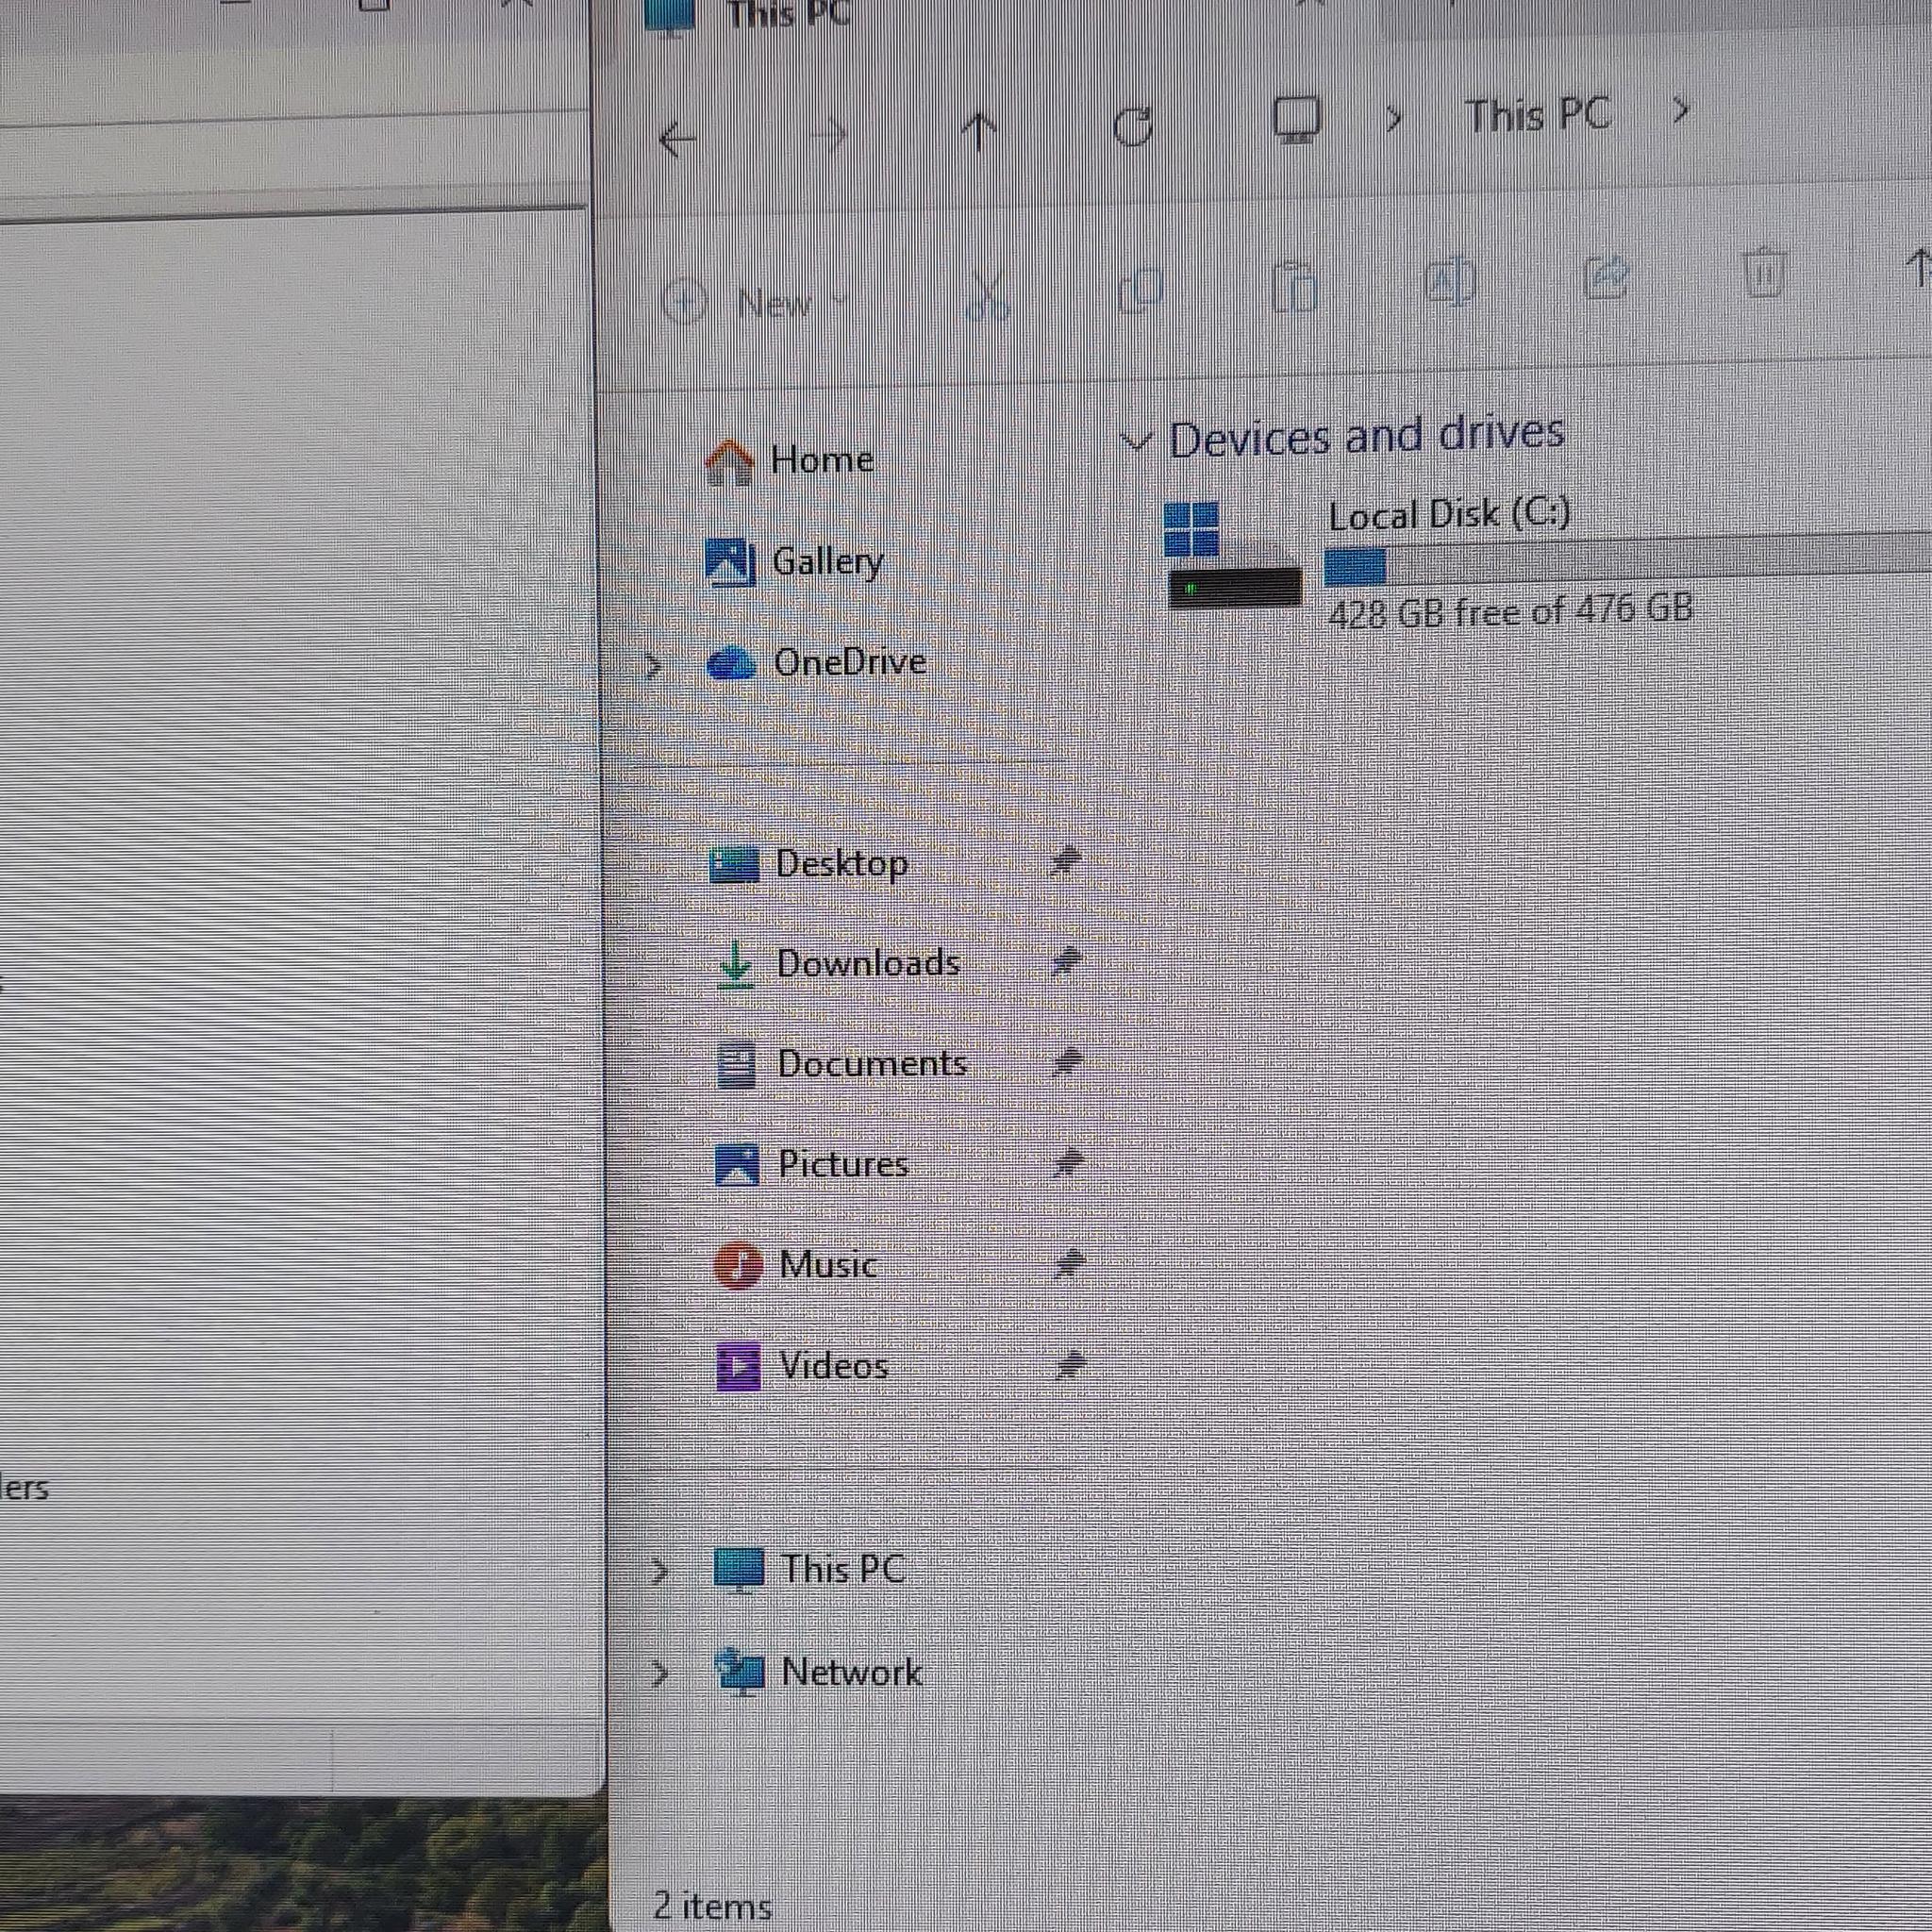This screenshot has width=1932, height=1932.
Task: Refresh the This PC view
Action: coord(1133,126)
